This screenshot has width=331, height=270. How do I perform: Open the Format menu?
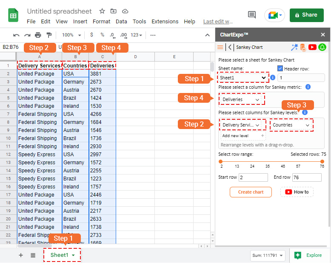click(x=101, y=22)
